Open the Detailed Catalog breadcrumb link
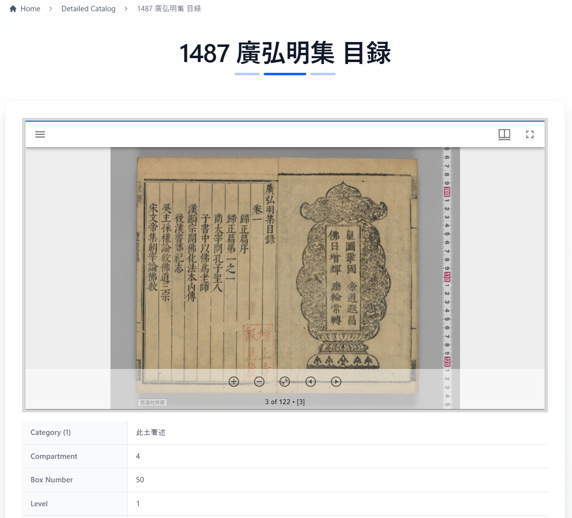 [x=89, y=9]
